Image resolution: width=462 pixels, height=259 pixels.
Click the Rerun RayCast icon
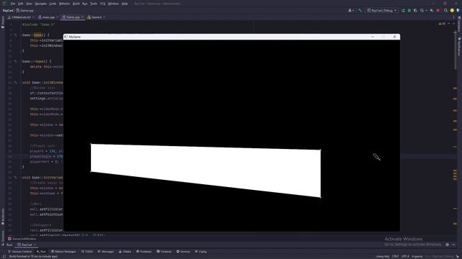pyautogui.click(x=403, y=10)
